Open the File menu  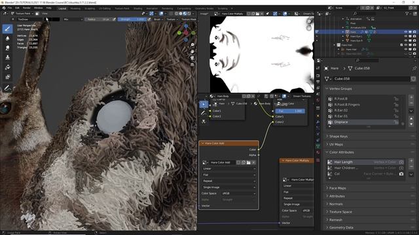coord(10,8)
